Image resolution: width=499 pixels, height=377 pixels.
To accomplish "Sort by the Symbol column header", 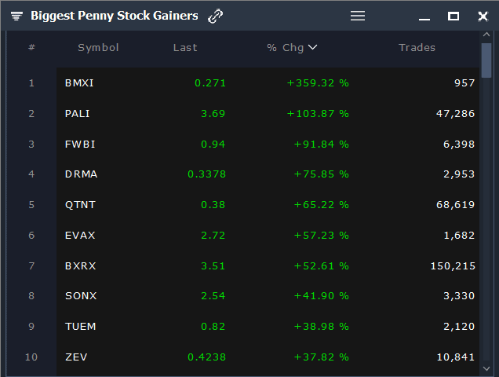I will click(x=98, y=48).
